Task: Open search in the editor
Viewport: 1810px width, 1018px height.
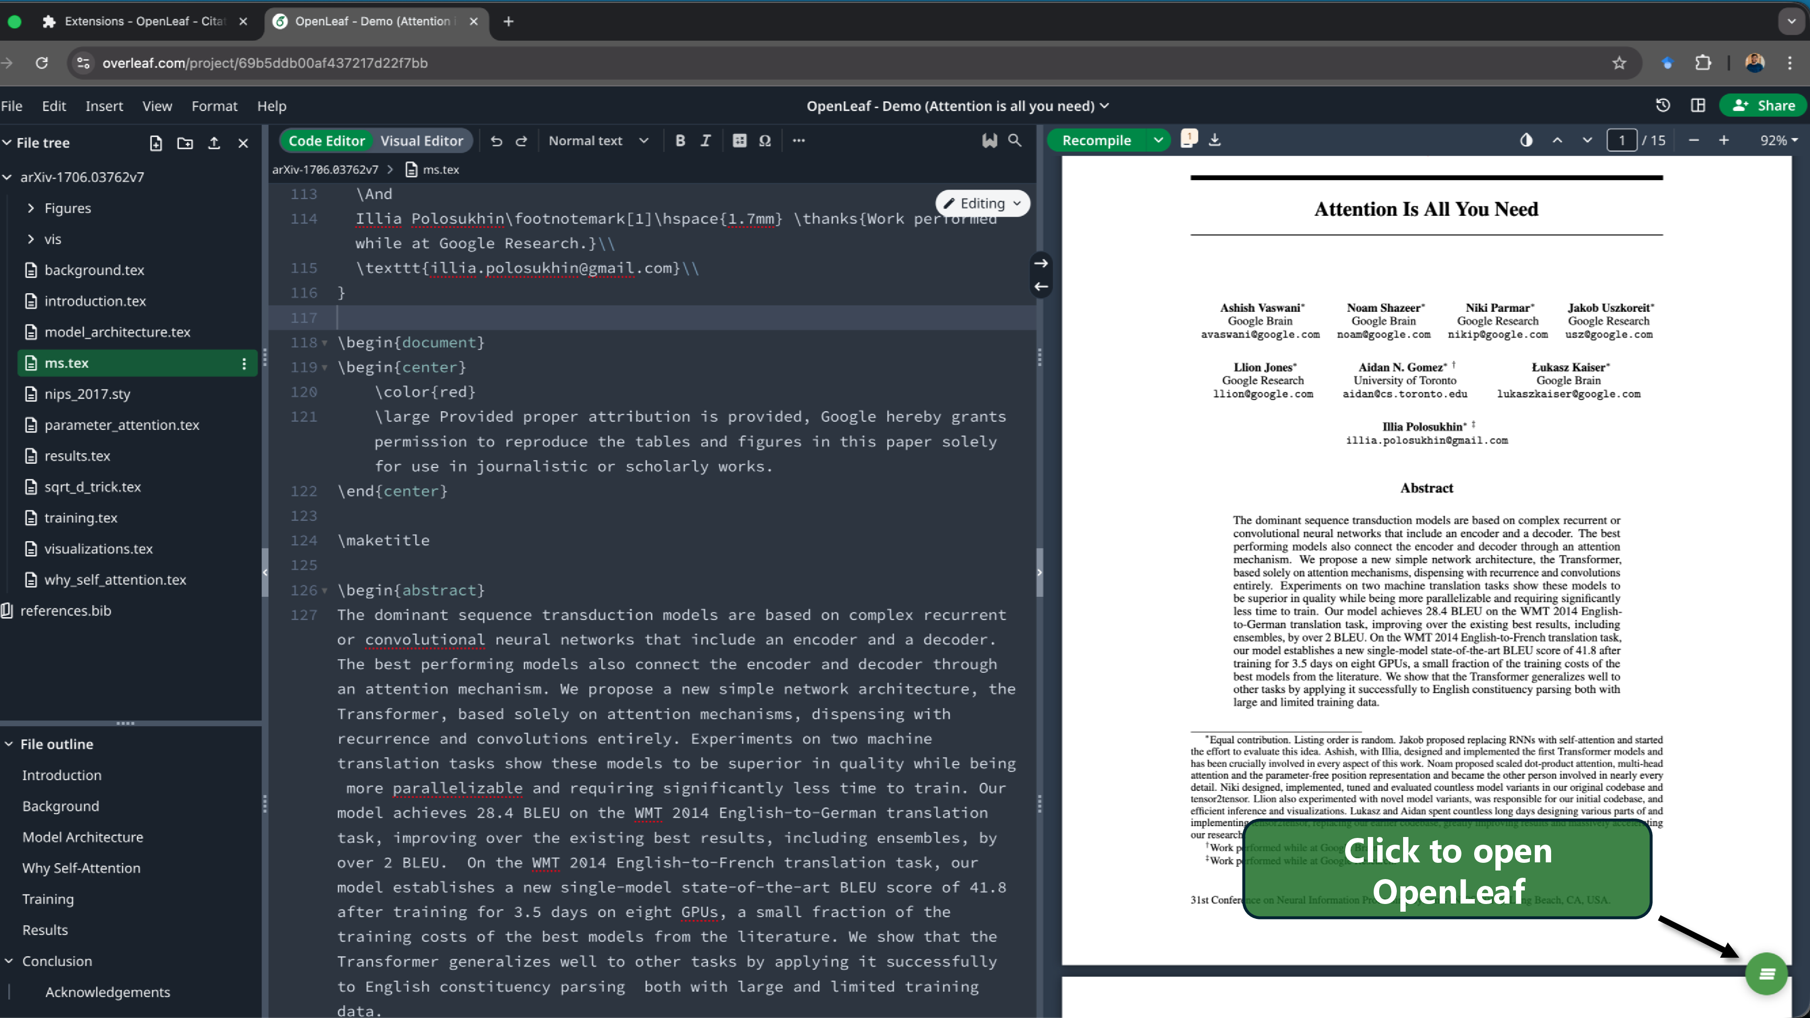Action: coord(1015,141)
